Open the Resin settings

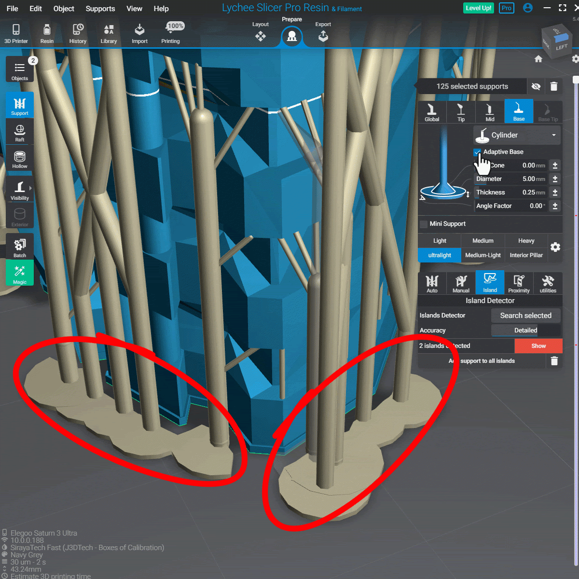47,34
